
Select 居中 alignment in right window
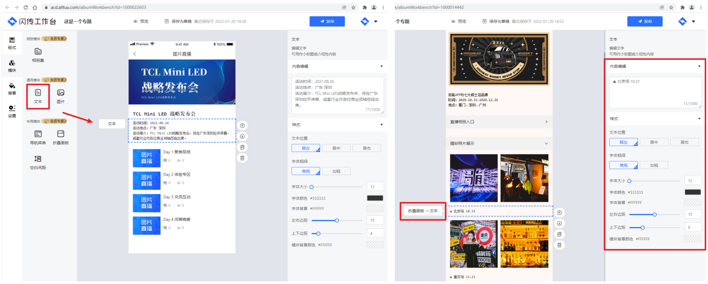pos(654,142)
